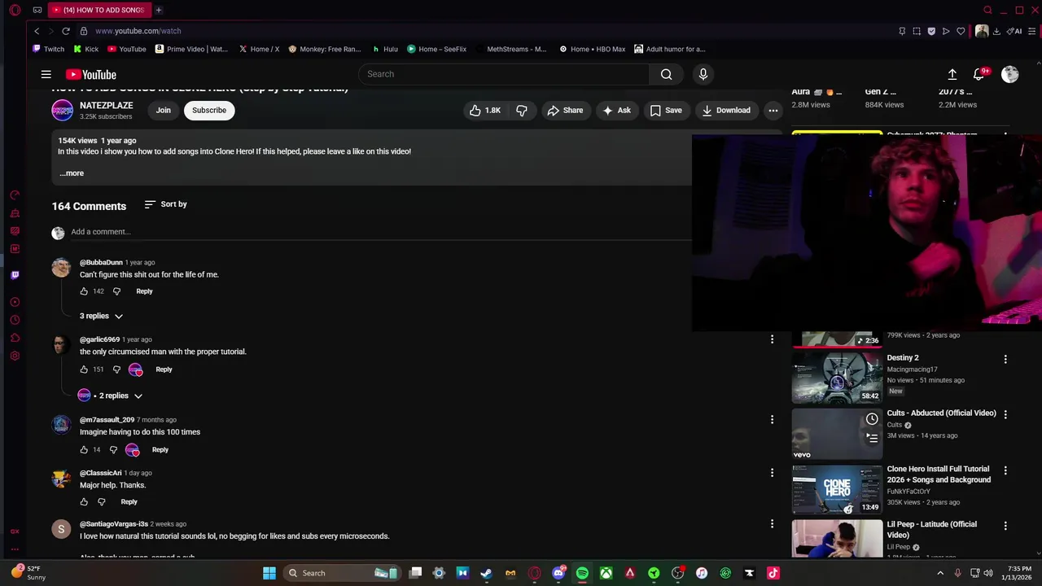The height and width of the screenshot is (586, 1042).
Task: Click the Ask button below the video
Action: (616, 111)
